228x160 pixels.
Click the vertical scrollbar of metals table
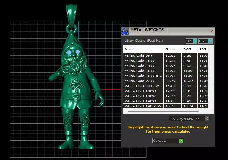pos(211,61)
